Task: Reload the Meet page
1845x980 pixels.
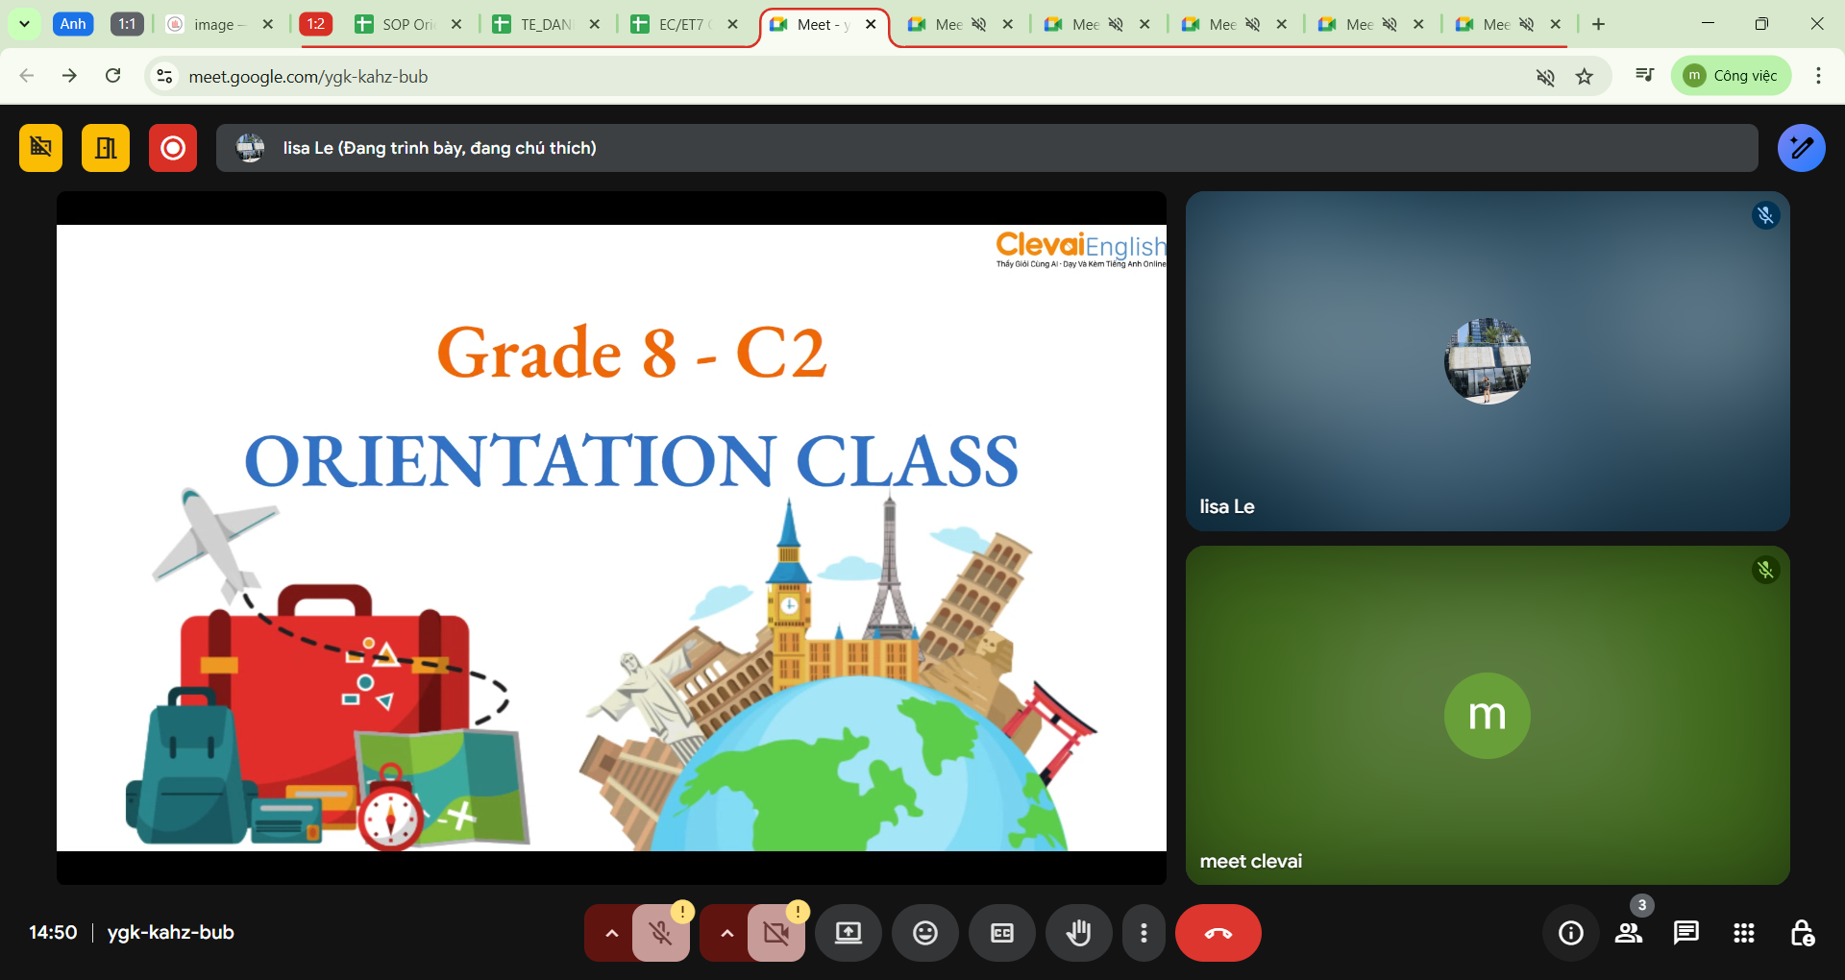Action: point(112,76)
